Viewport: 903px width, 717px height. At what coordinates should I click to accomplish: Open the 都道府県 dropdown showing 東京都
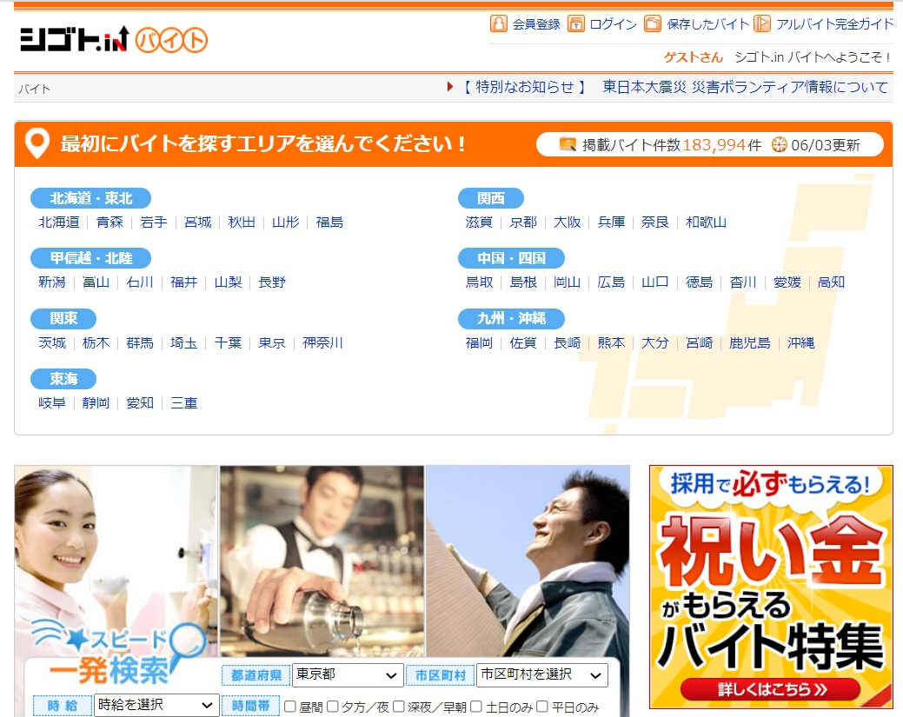(x=348, y=675)
